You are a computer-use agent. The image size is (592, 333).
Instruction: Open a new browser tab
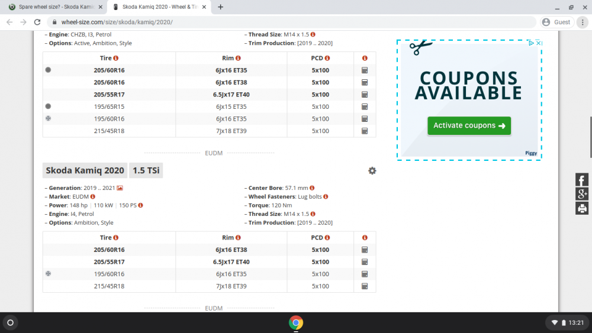(220, 7)
